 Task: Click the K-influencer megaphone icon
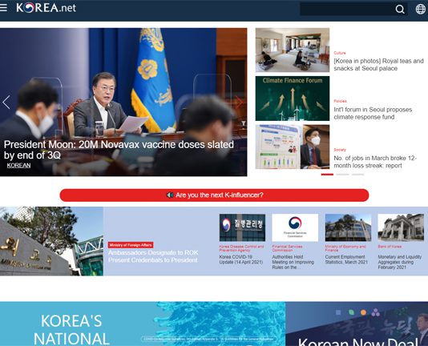coord(170,195)
